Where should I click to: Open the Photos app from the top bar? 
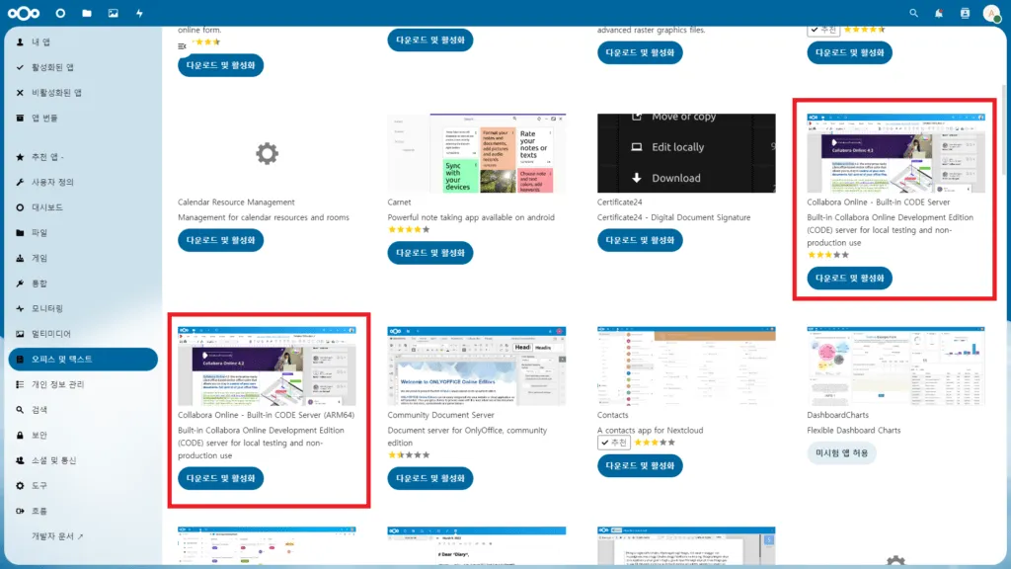pyautogui.click(x=114, y=13)
